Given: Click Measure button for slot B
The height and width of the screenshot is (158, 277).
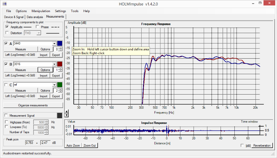Looking at the screenshot, I should 20,70.
